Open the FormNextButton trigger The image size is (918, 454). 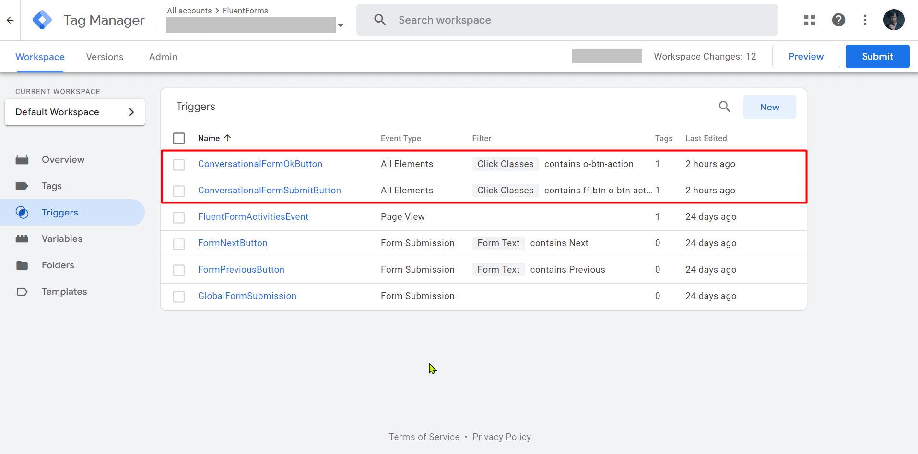pyautogui.click(x=233, y=243)
